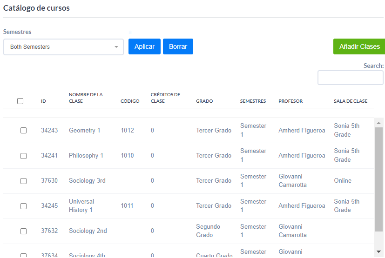Sort by the Profesor column header
Viewport: 385px width, 258px height.
point(290,101)
